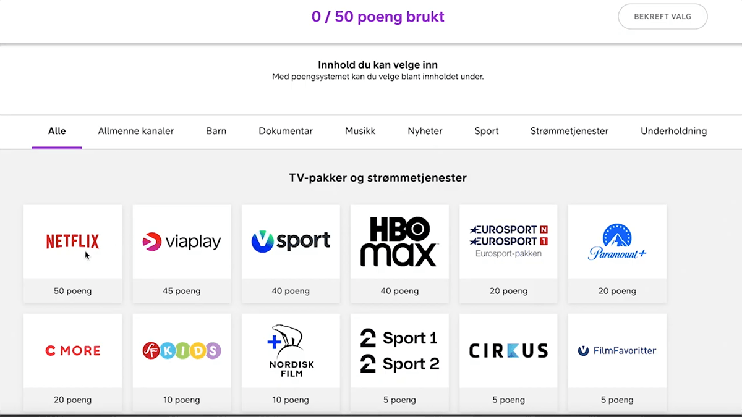
Task: Add the Eurosport-pakken tile
Action: tap(508, 242)
